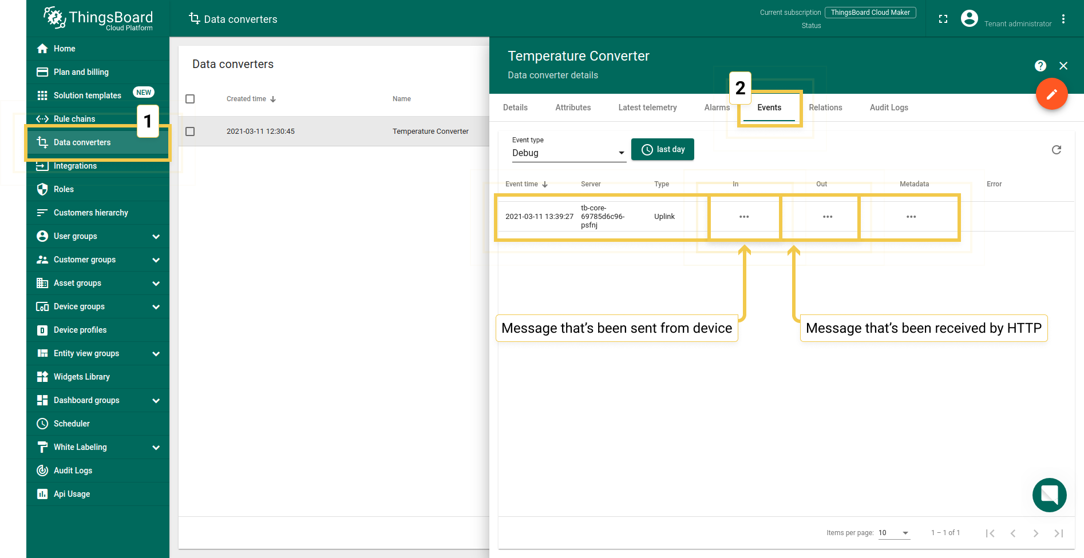The image size is (1084, 558).
Task: Expand White Labeling
Action: point(156,447)
